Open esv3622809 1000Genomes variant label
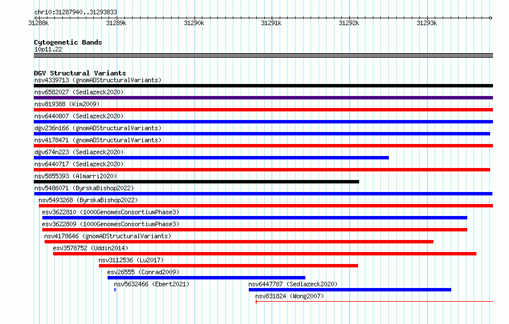 (110, 224)
